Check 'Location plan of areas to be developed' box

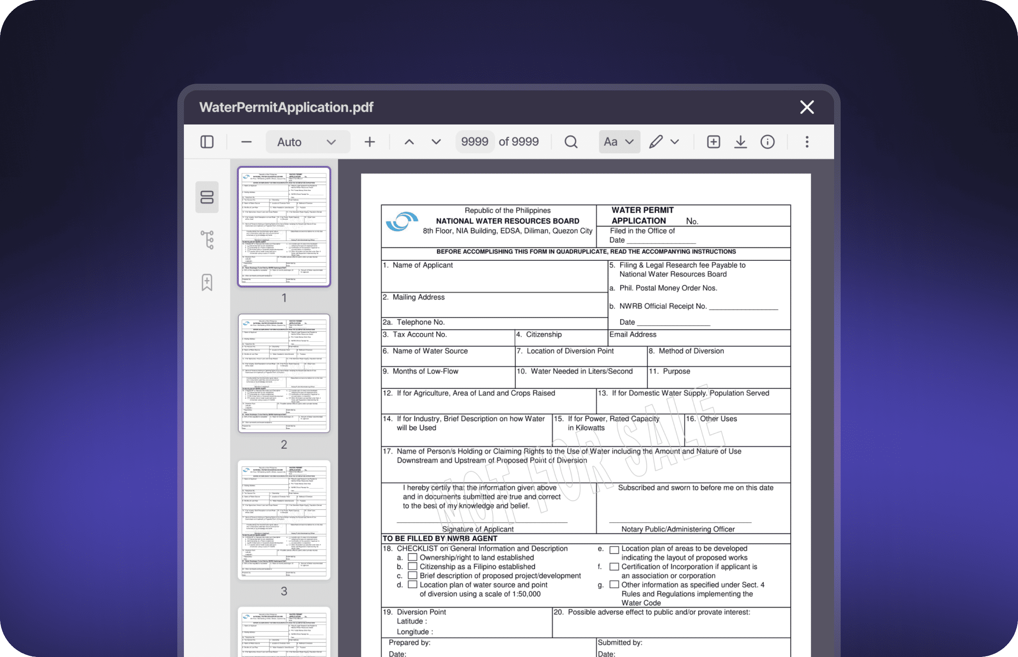tap(614, 549)
